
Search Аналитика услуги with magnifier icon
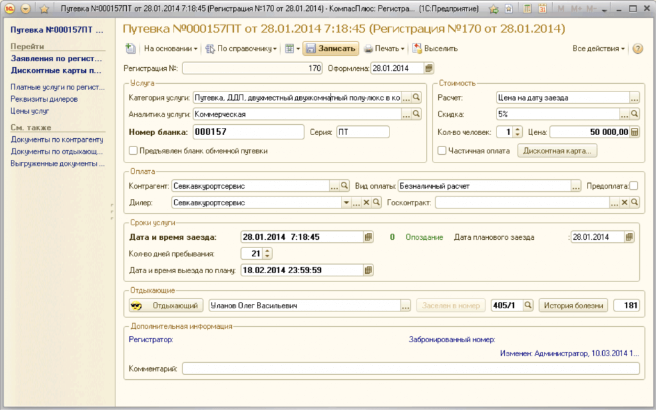coord(416,114)
